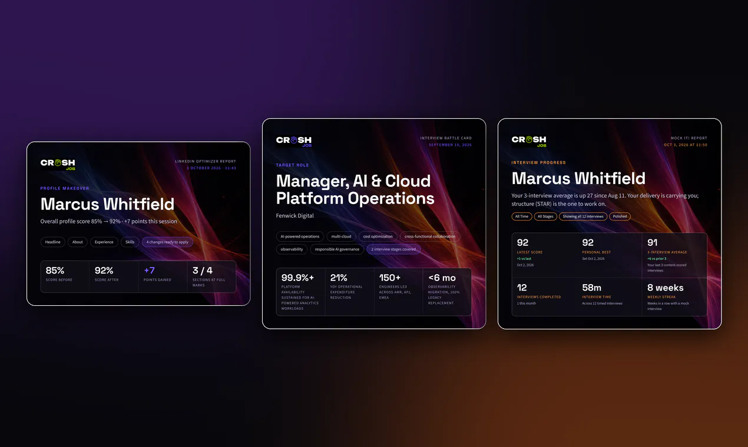
Task: Click the Personal Best tile
Action: coord(609,255)
